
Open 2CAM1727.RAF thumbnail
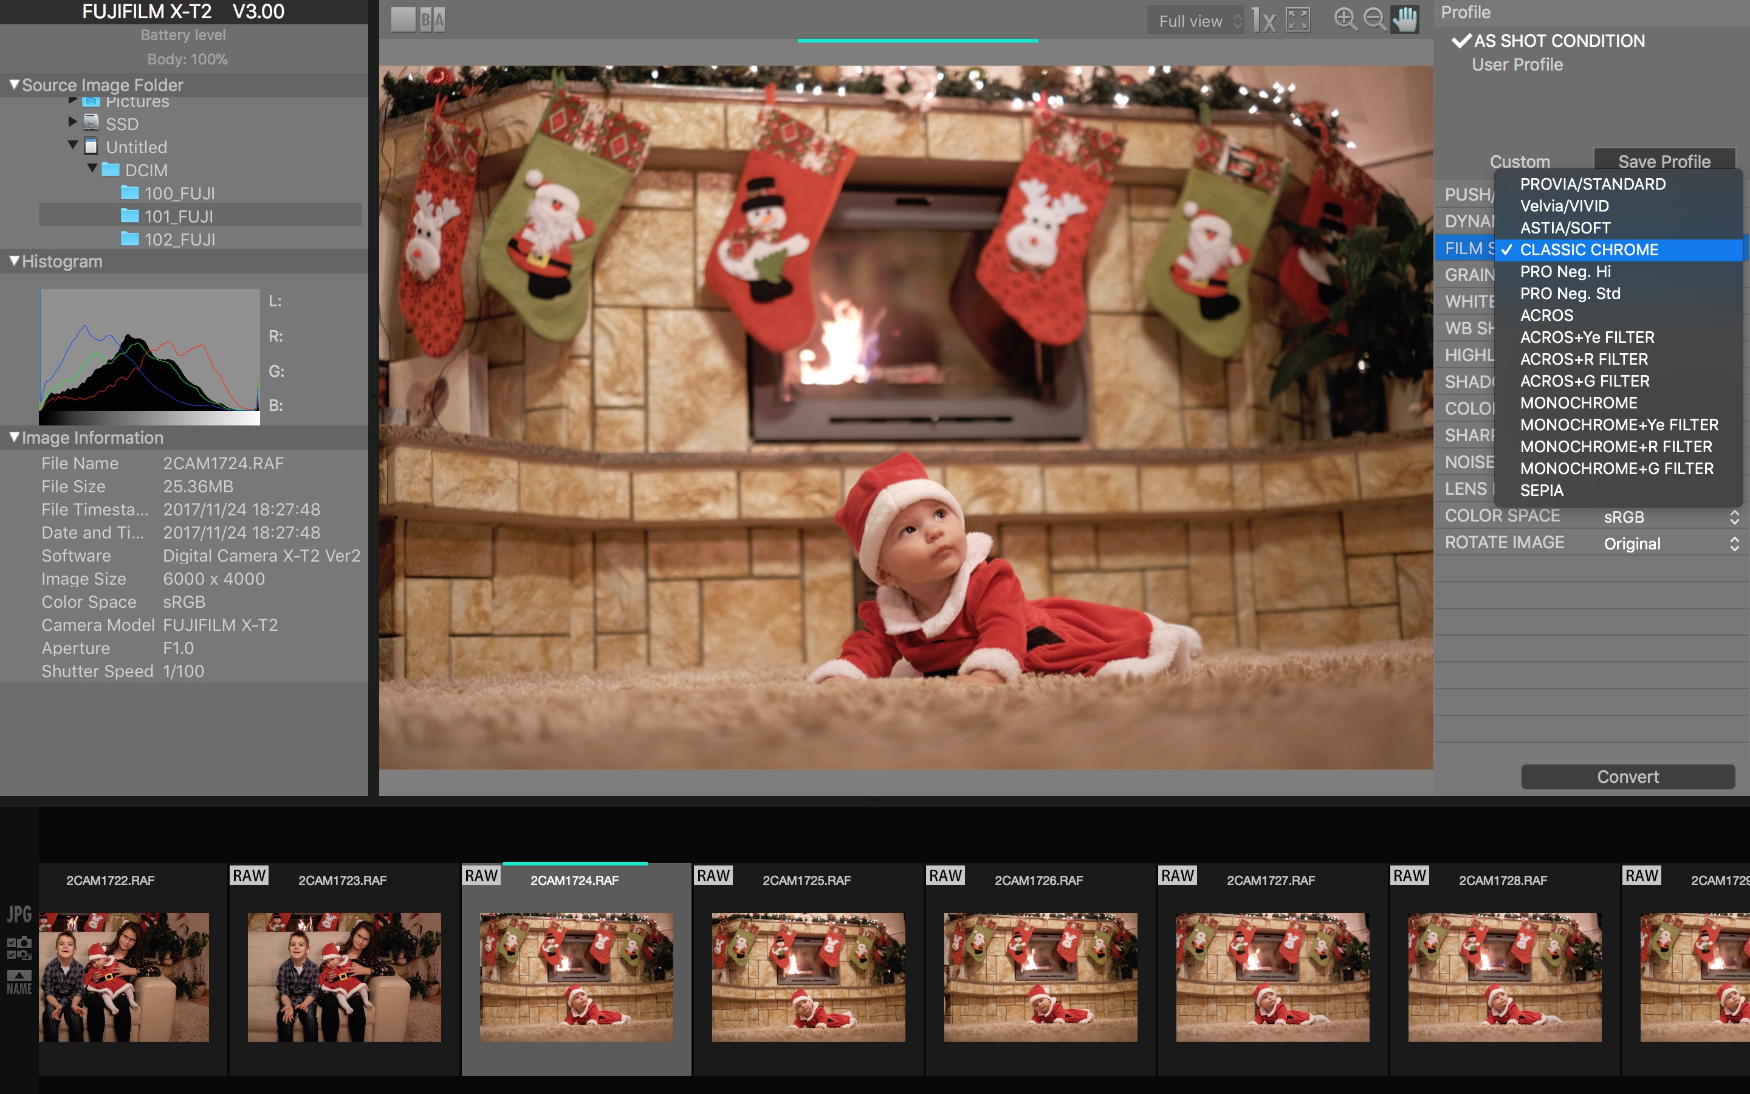point(1273,977)
